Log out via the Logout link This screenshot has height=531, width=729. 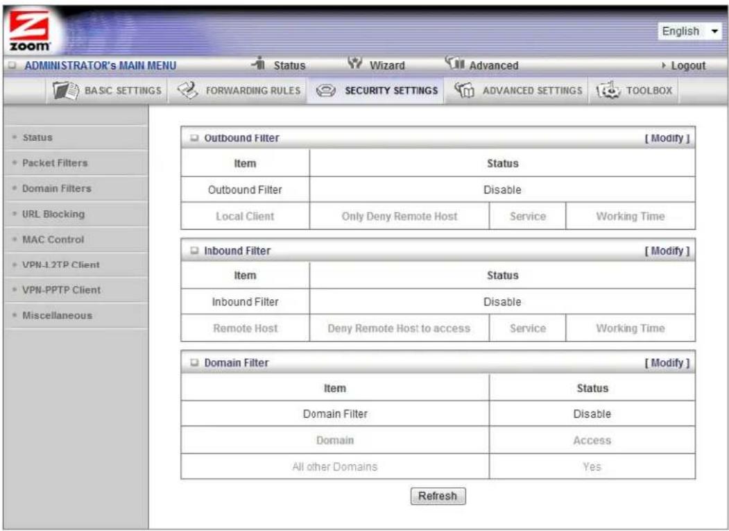688,66
